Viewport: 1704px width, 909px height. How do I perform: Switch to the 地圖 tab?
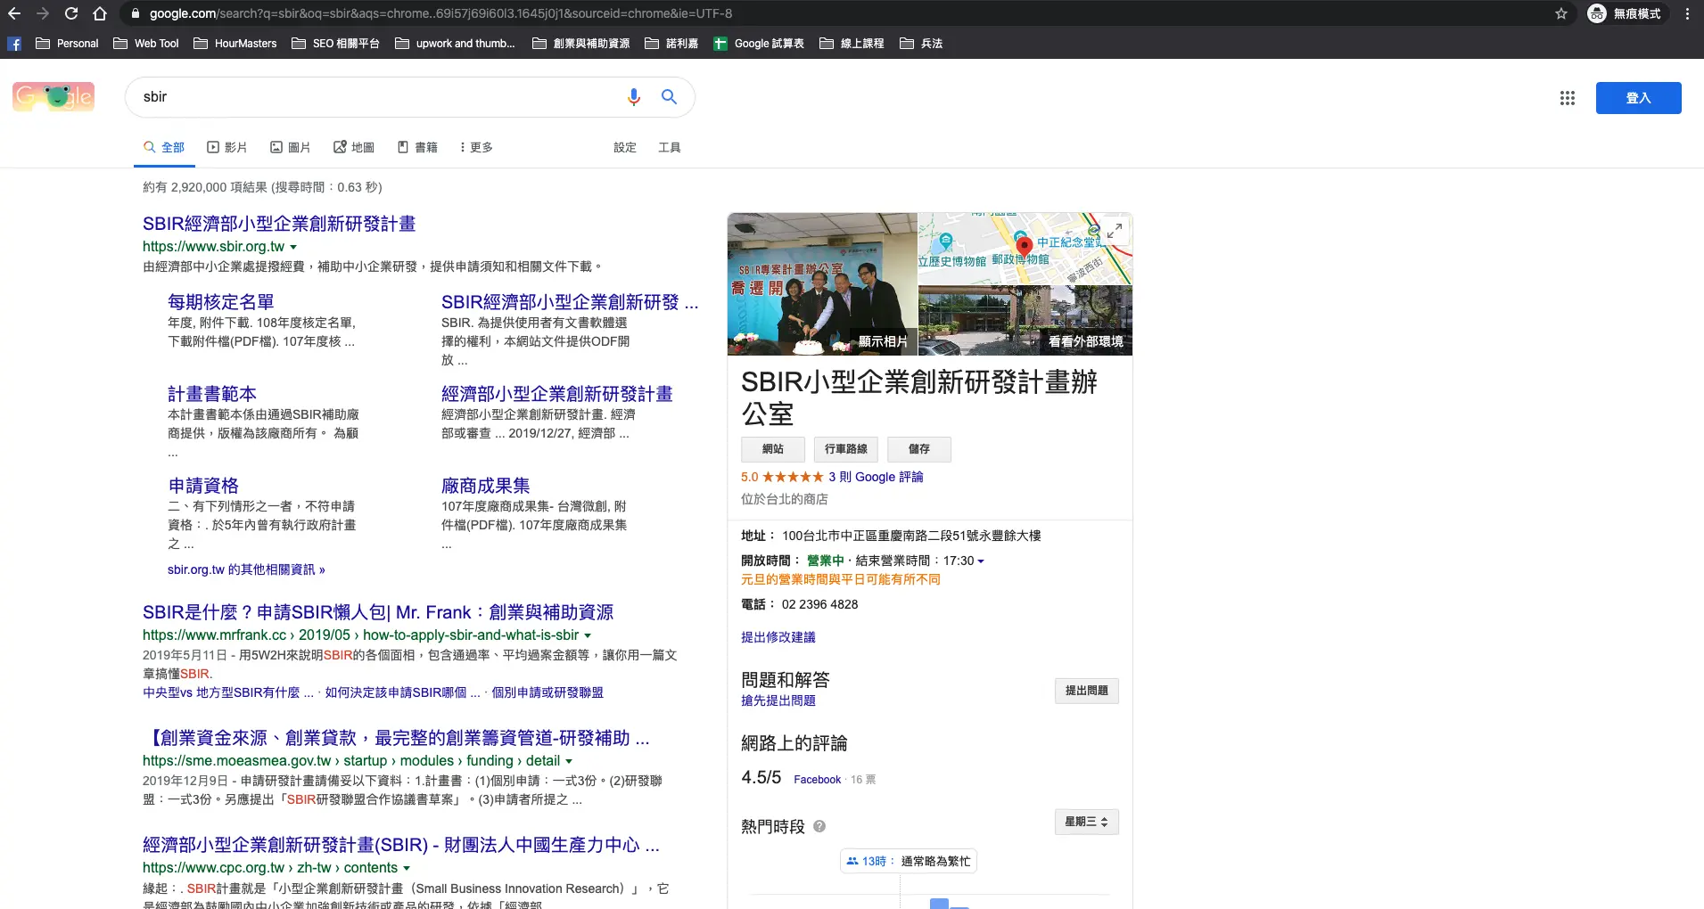[x=354, y=147]
